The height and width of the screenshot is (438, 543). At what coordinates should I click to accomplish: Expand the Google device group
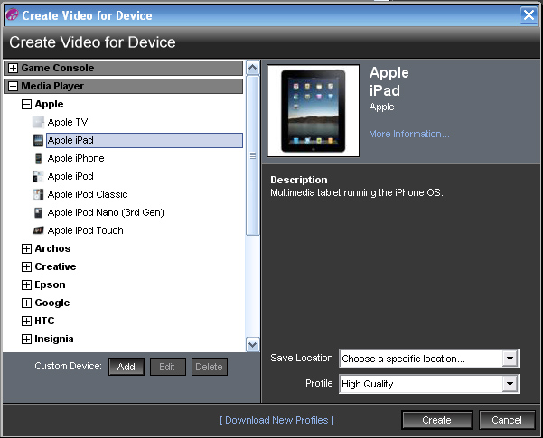pos(26,303)
